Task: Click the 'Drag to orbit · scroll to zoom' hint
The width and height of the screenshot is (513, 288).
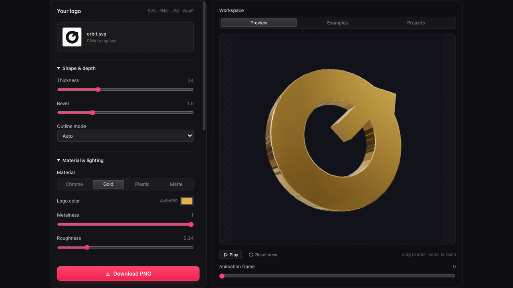Action: tap(428, 254)
